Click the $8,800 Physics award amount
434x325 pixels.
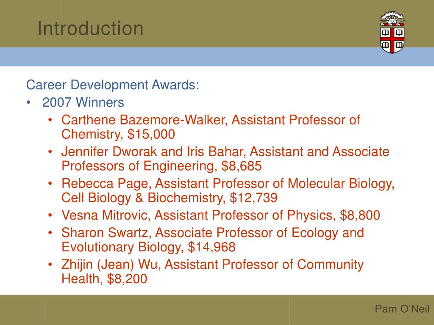(x=360, y=215)
